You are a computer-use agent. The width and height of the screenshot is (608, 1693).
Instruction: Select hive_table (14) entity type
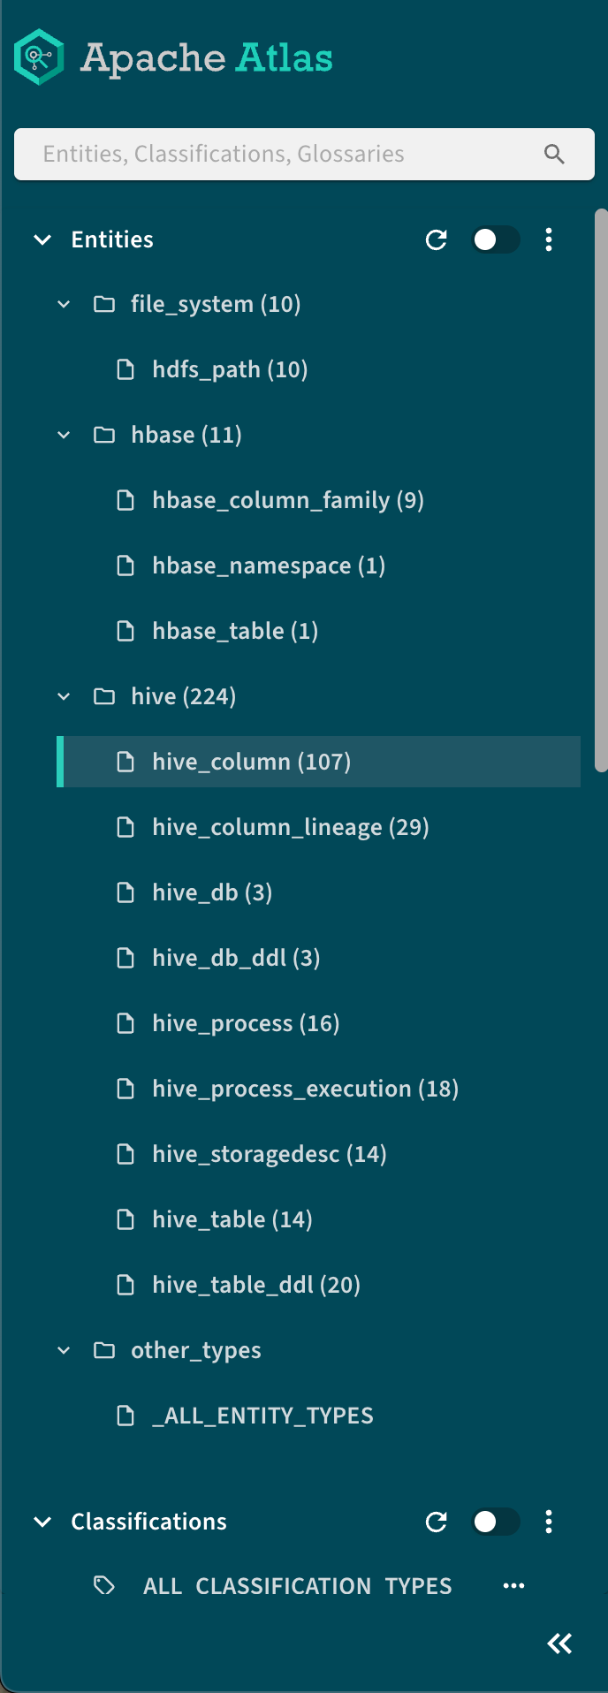pos(232,1219)
